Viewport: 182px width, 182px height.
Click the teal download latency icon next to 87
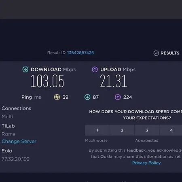[87, 97]
